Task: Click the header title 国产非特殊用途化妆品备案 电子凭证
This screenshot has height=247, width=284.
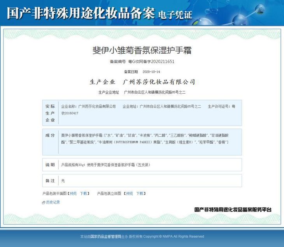Action: [100, 13]
